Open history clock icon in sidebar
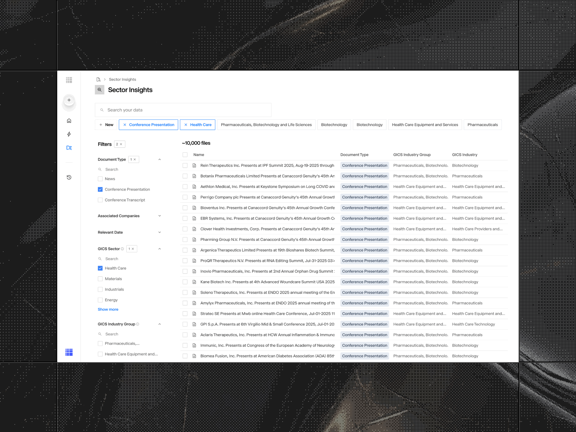Screen dimensions: 576x432 click(69, 177)
